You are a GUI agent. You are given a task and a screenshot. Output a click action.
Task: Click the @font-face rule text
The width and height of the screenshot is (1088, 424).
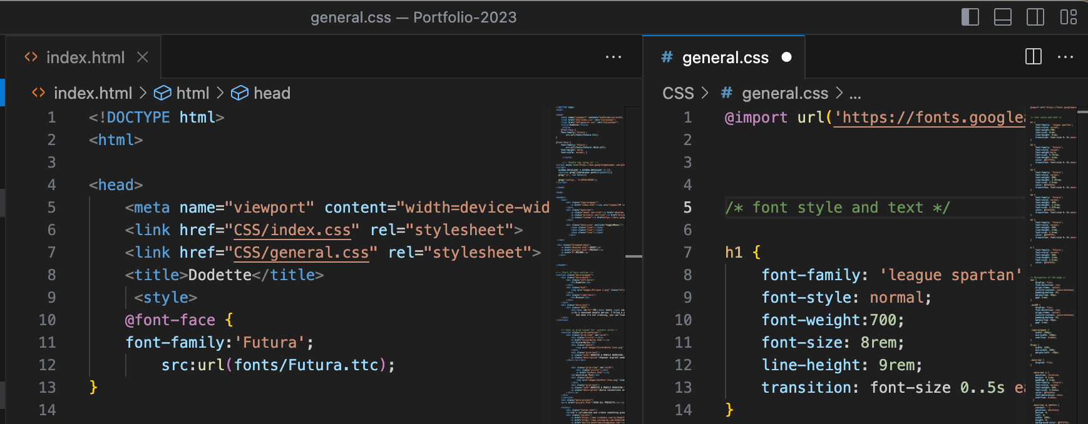coord(179,320)
